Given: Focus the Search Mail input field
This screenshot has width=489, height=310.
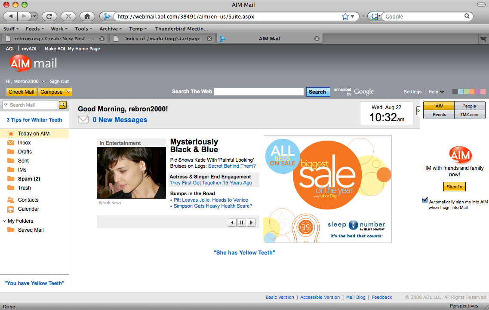Looking at the screenshot, I should (34, 105).
